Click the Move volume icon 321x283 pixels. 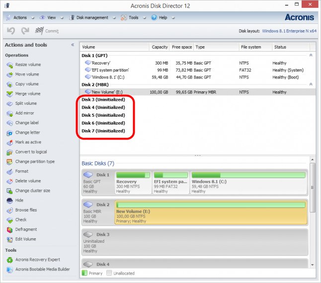coord(9,74)
